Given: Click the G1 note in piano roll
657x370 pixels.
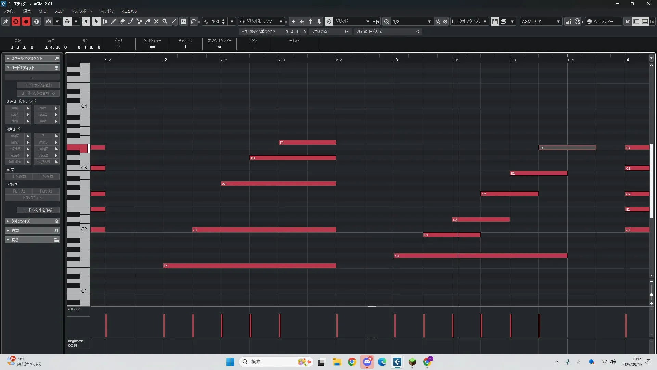Looking at the screenshot, I should point(480,256).
